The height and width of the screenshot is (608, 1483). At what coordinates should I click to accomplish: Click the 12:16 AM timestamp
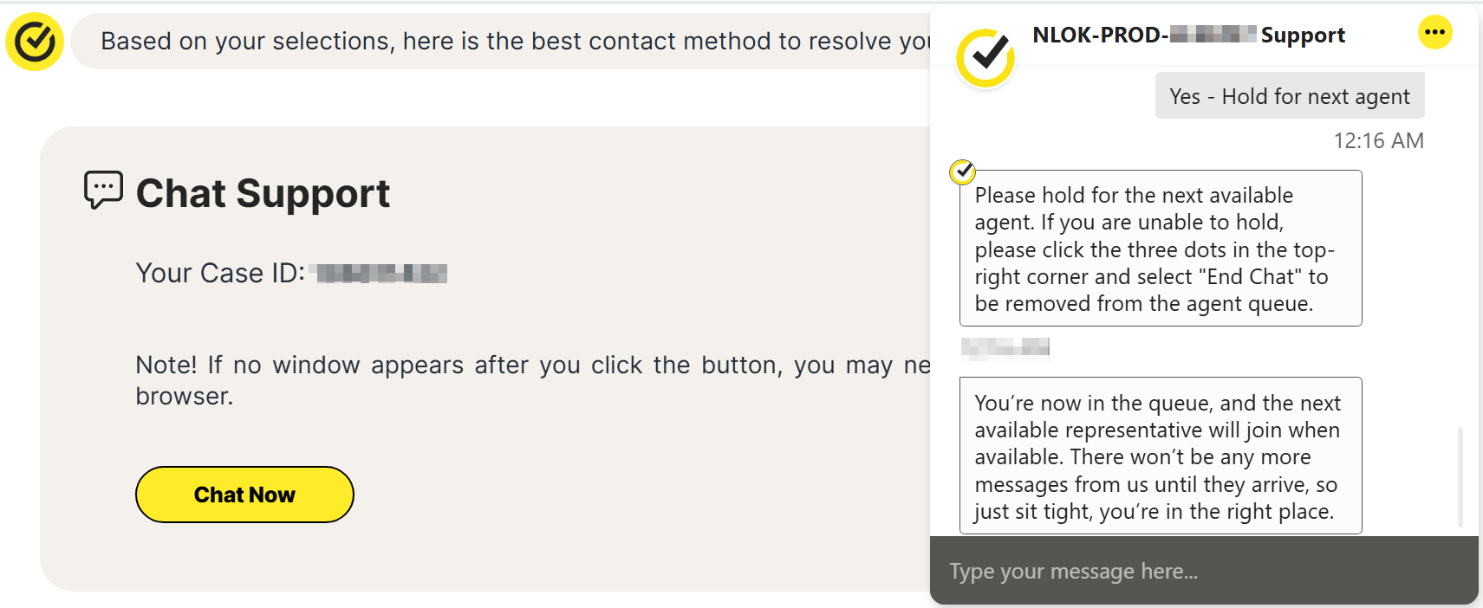pos(1378,140)
